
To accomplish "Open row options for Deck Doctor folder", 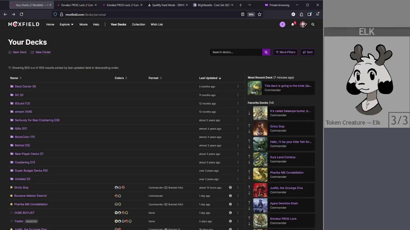I will point(238,87).
